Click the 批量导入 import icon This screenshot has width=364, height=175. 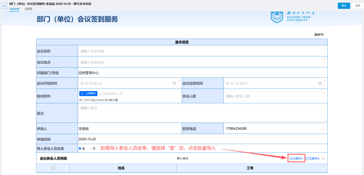(291, 159)
